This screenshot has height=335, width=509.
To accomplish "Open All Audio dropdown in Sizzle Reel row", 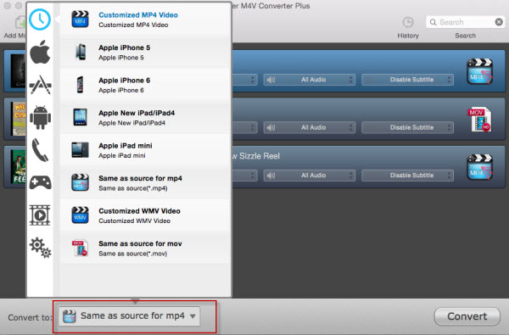I will [310, 176].
